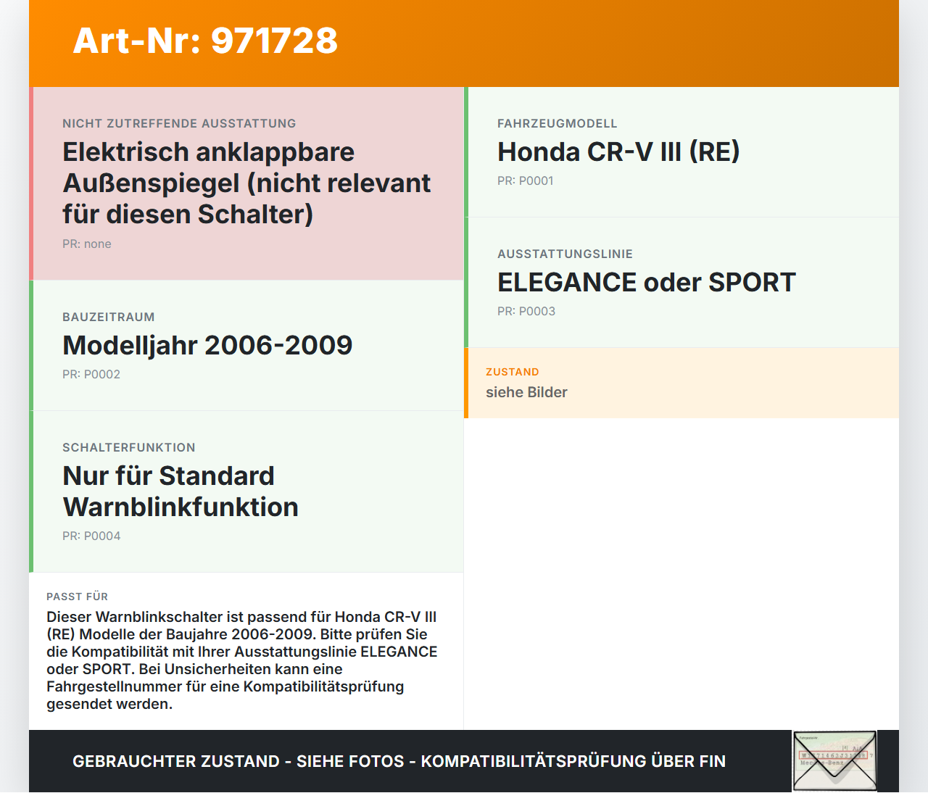This screenshot has width=928, height=793.
Task: Click the envelope icon for FIN compatibility check
Action: [834, 760]
